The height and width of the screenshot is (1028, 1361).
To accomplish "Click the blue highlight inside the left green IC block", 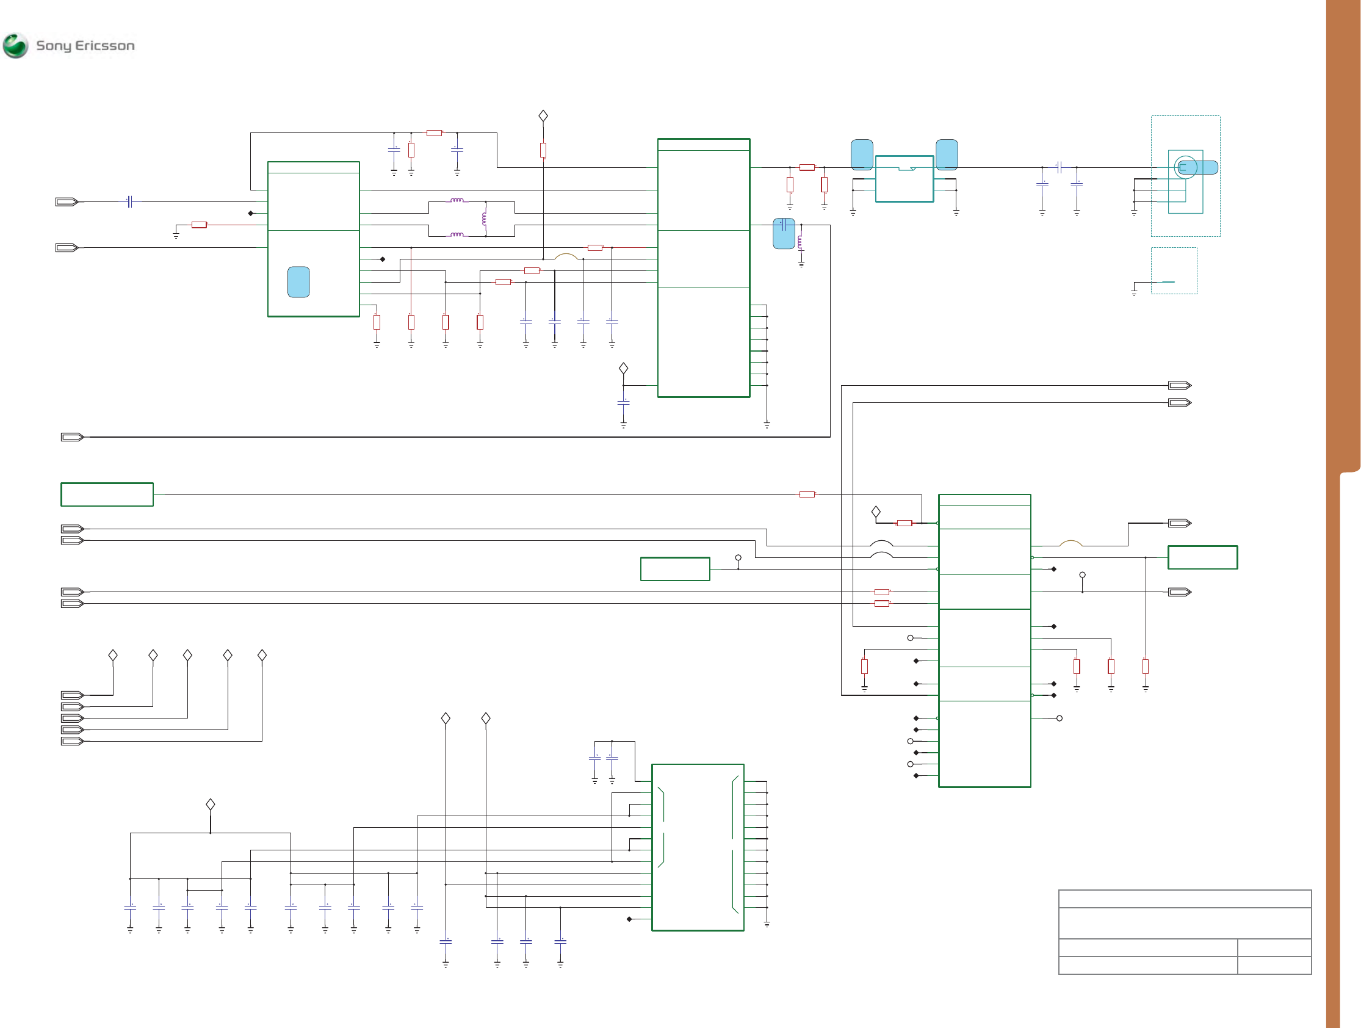I will (x=298, y=282).
